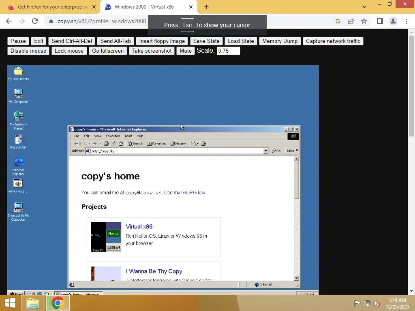This screenshot has height=311, width=415.
Task: Open File Explorer from host taskbar
Action: click(32, 303)
